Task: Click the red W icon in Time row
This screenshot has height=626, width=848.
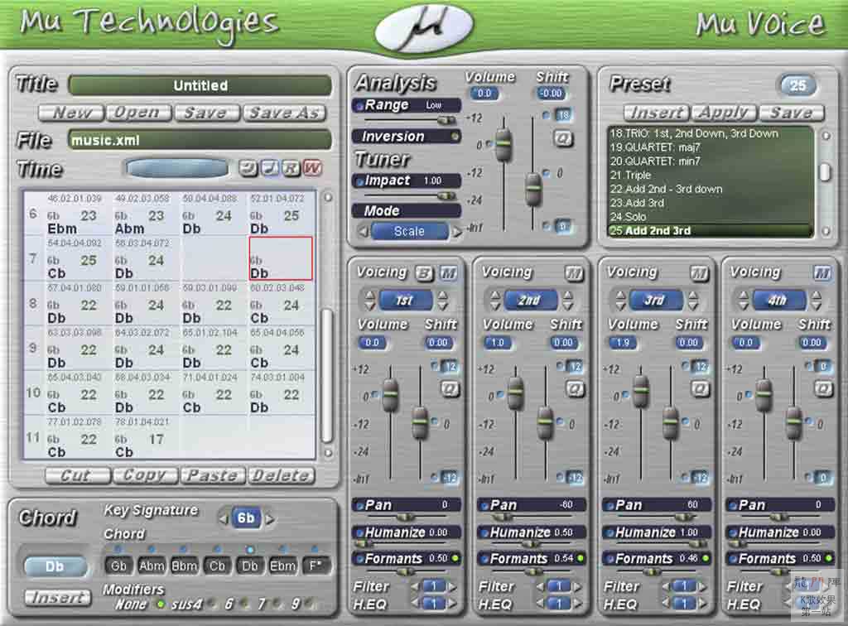Action: tap(312, 169)
